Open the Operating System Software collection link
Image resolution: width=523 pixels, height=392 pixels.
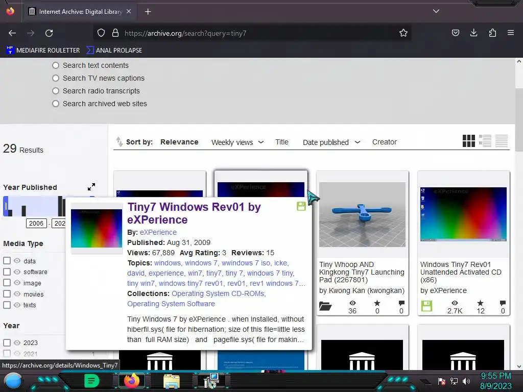pyautogui.click(x=171, y=304)
